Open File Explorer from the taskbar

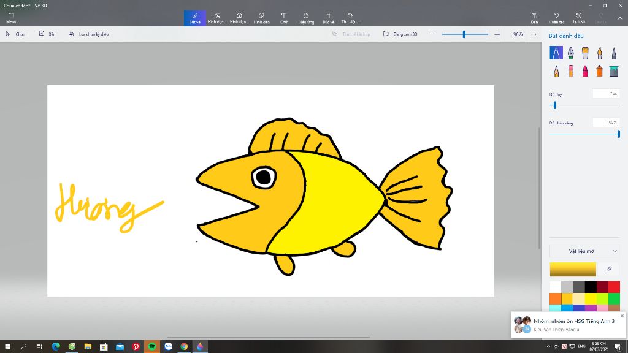[x=88, y=347]
